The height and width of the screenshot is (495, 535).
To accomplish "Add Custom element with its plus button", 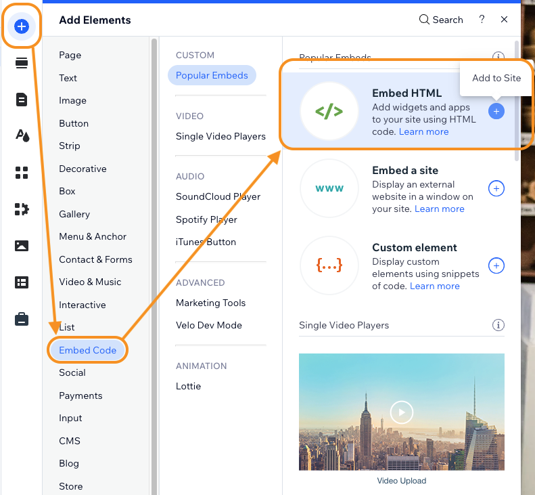I will (x=496, y=265).
